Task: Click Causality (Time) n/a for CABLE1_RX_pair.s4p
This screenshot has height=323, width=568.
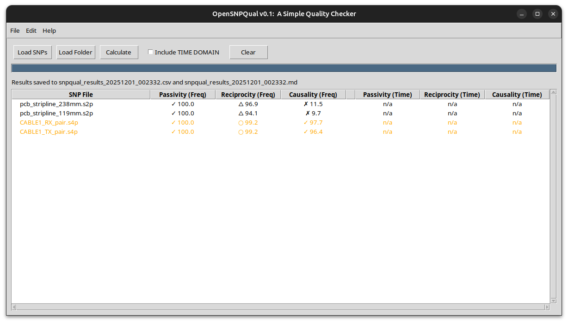Action: pos(517,122)
